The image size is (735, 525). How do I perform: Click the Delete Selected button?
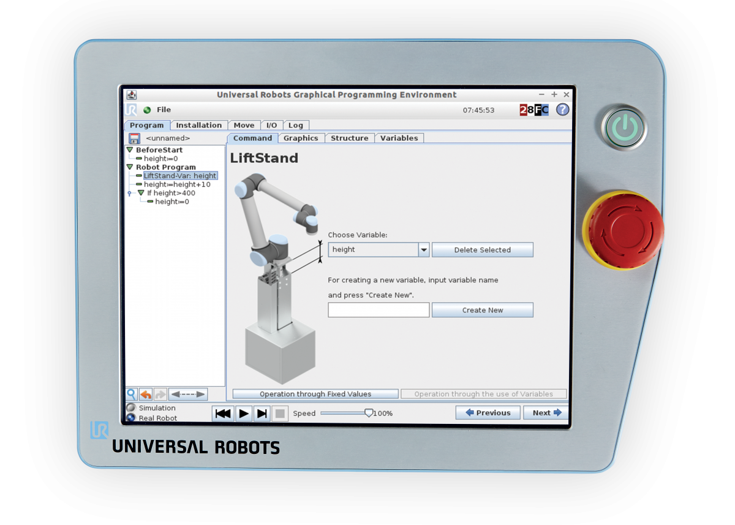click(483, 250)
